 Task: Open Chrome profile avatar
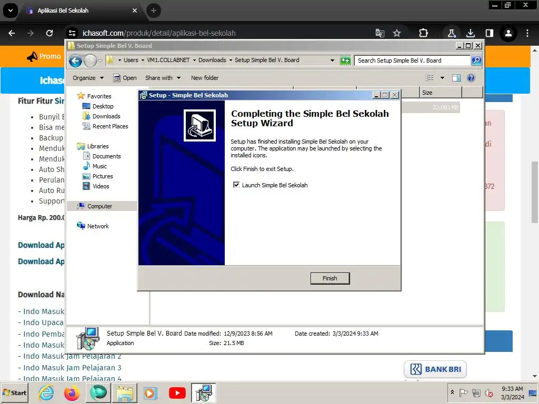508,33
